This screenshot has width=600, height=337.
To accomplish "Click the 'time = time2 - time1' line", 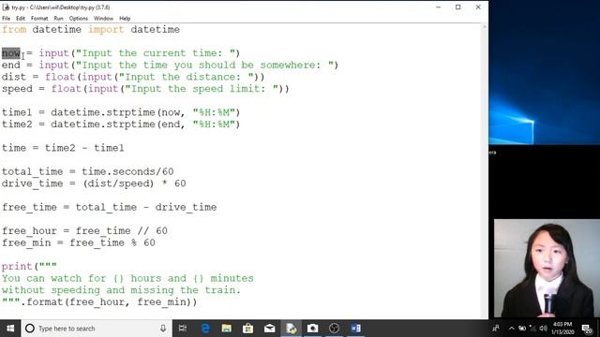I will (63, 148).
